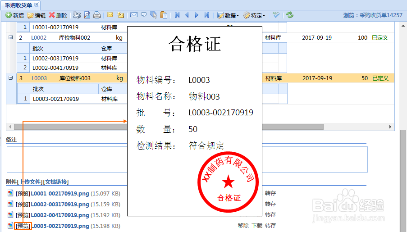Screen dimensions: 407x232
Task: Click file icon of L0002-003170919.png
Action: pos(10,204)
